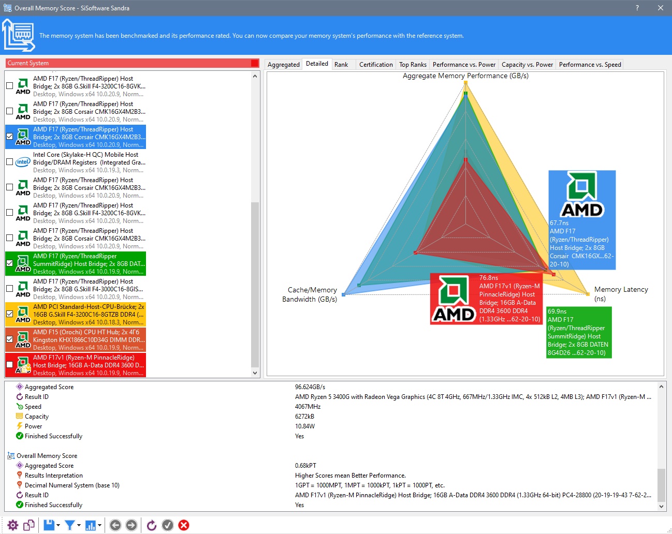Select the Detailed tab
Image resolution: width=672 pixels, height=534 pixels.
(317, 64)
